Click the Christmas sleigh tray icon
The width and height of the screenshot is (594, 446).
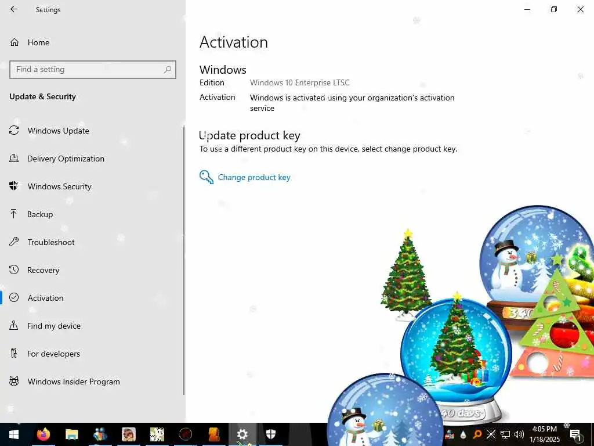coord(450,434)
